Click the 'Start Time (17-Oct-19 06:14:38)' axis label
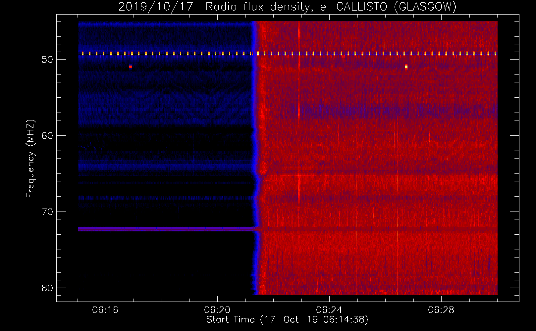This screenshot has height=331, width=536. click(287, 320)
